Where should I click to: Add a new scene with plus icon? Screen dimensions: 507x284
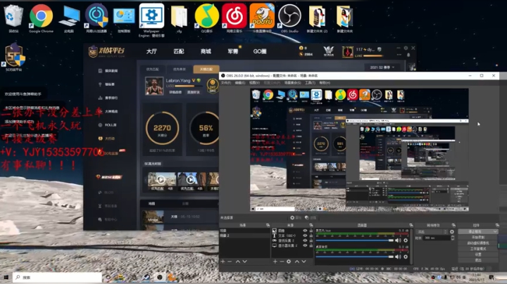tap(223, 262)
